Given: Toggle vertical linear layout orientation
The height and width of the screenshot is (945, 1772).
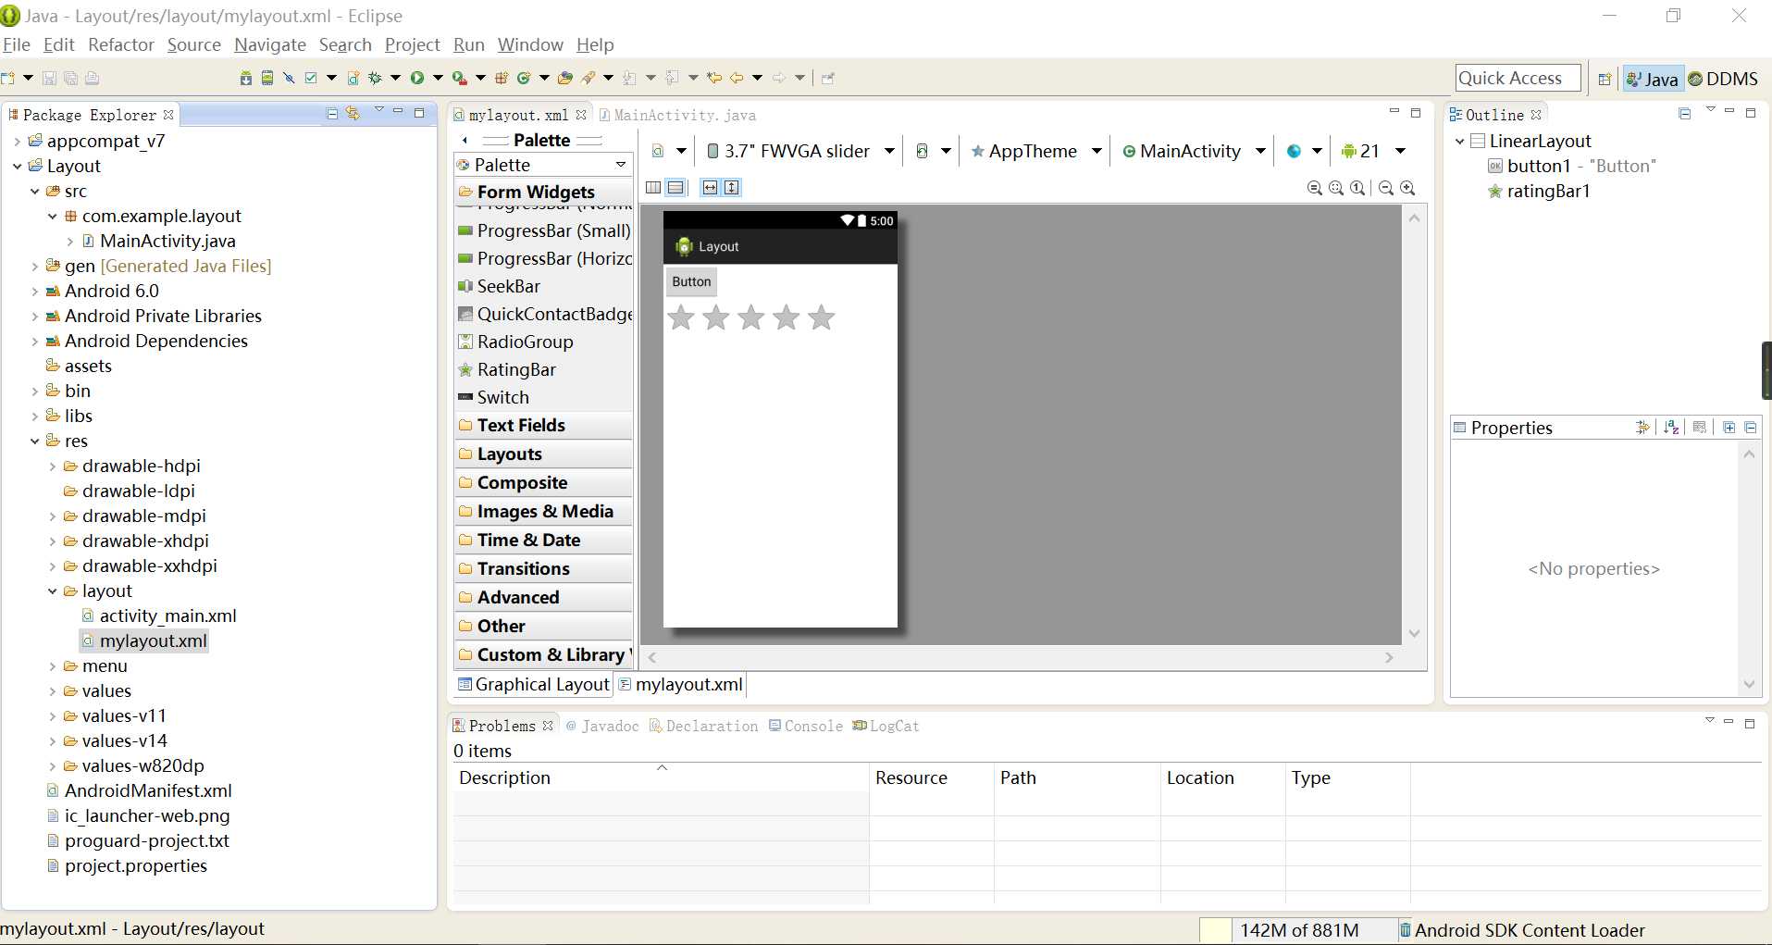Looking at the screenshot, I should 676,187.
